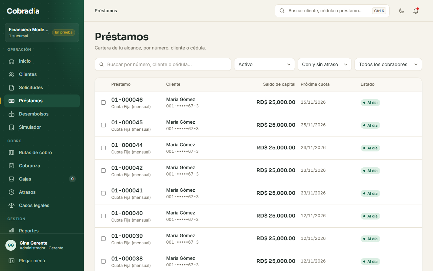This screenshot has width=433, height=271.
Task: Select the checkbox of loan 01-000041
Action: click(104, 193)
